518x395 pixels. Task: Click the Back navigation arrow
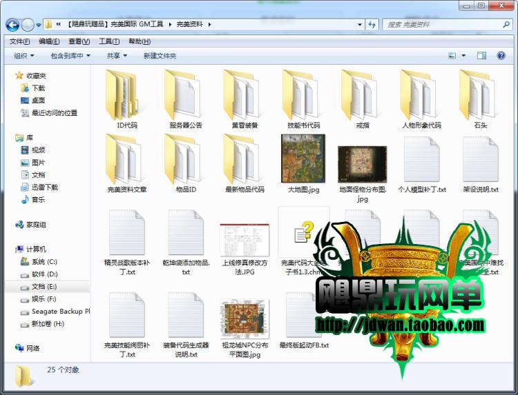(12, 25)
